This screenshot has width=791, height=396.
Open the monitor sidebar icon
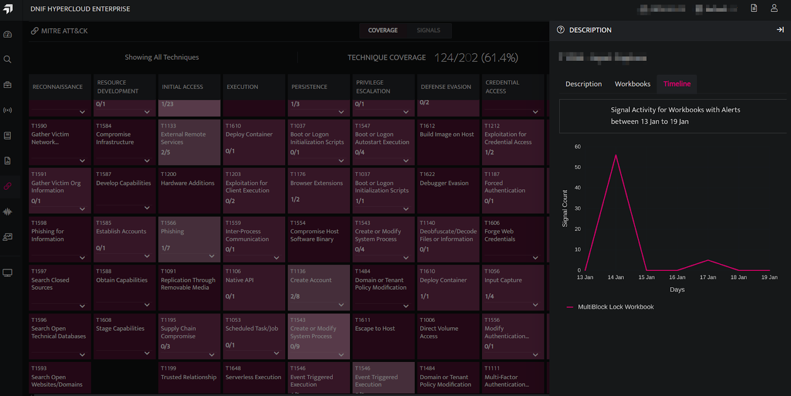coord(7,273)
